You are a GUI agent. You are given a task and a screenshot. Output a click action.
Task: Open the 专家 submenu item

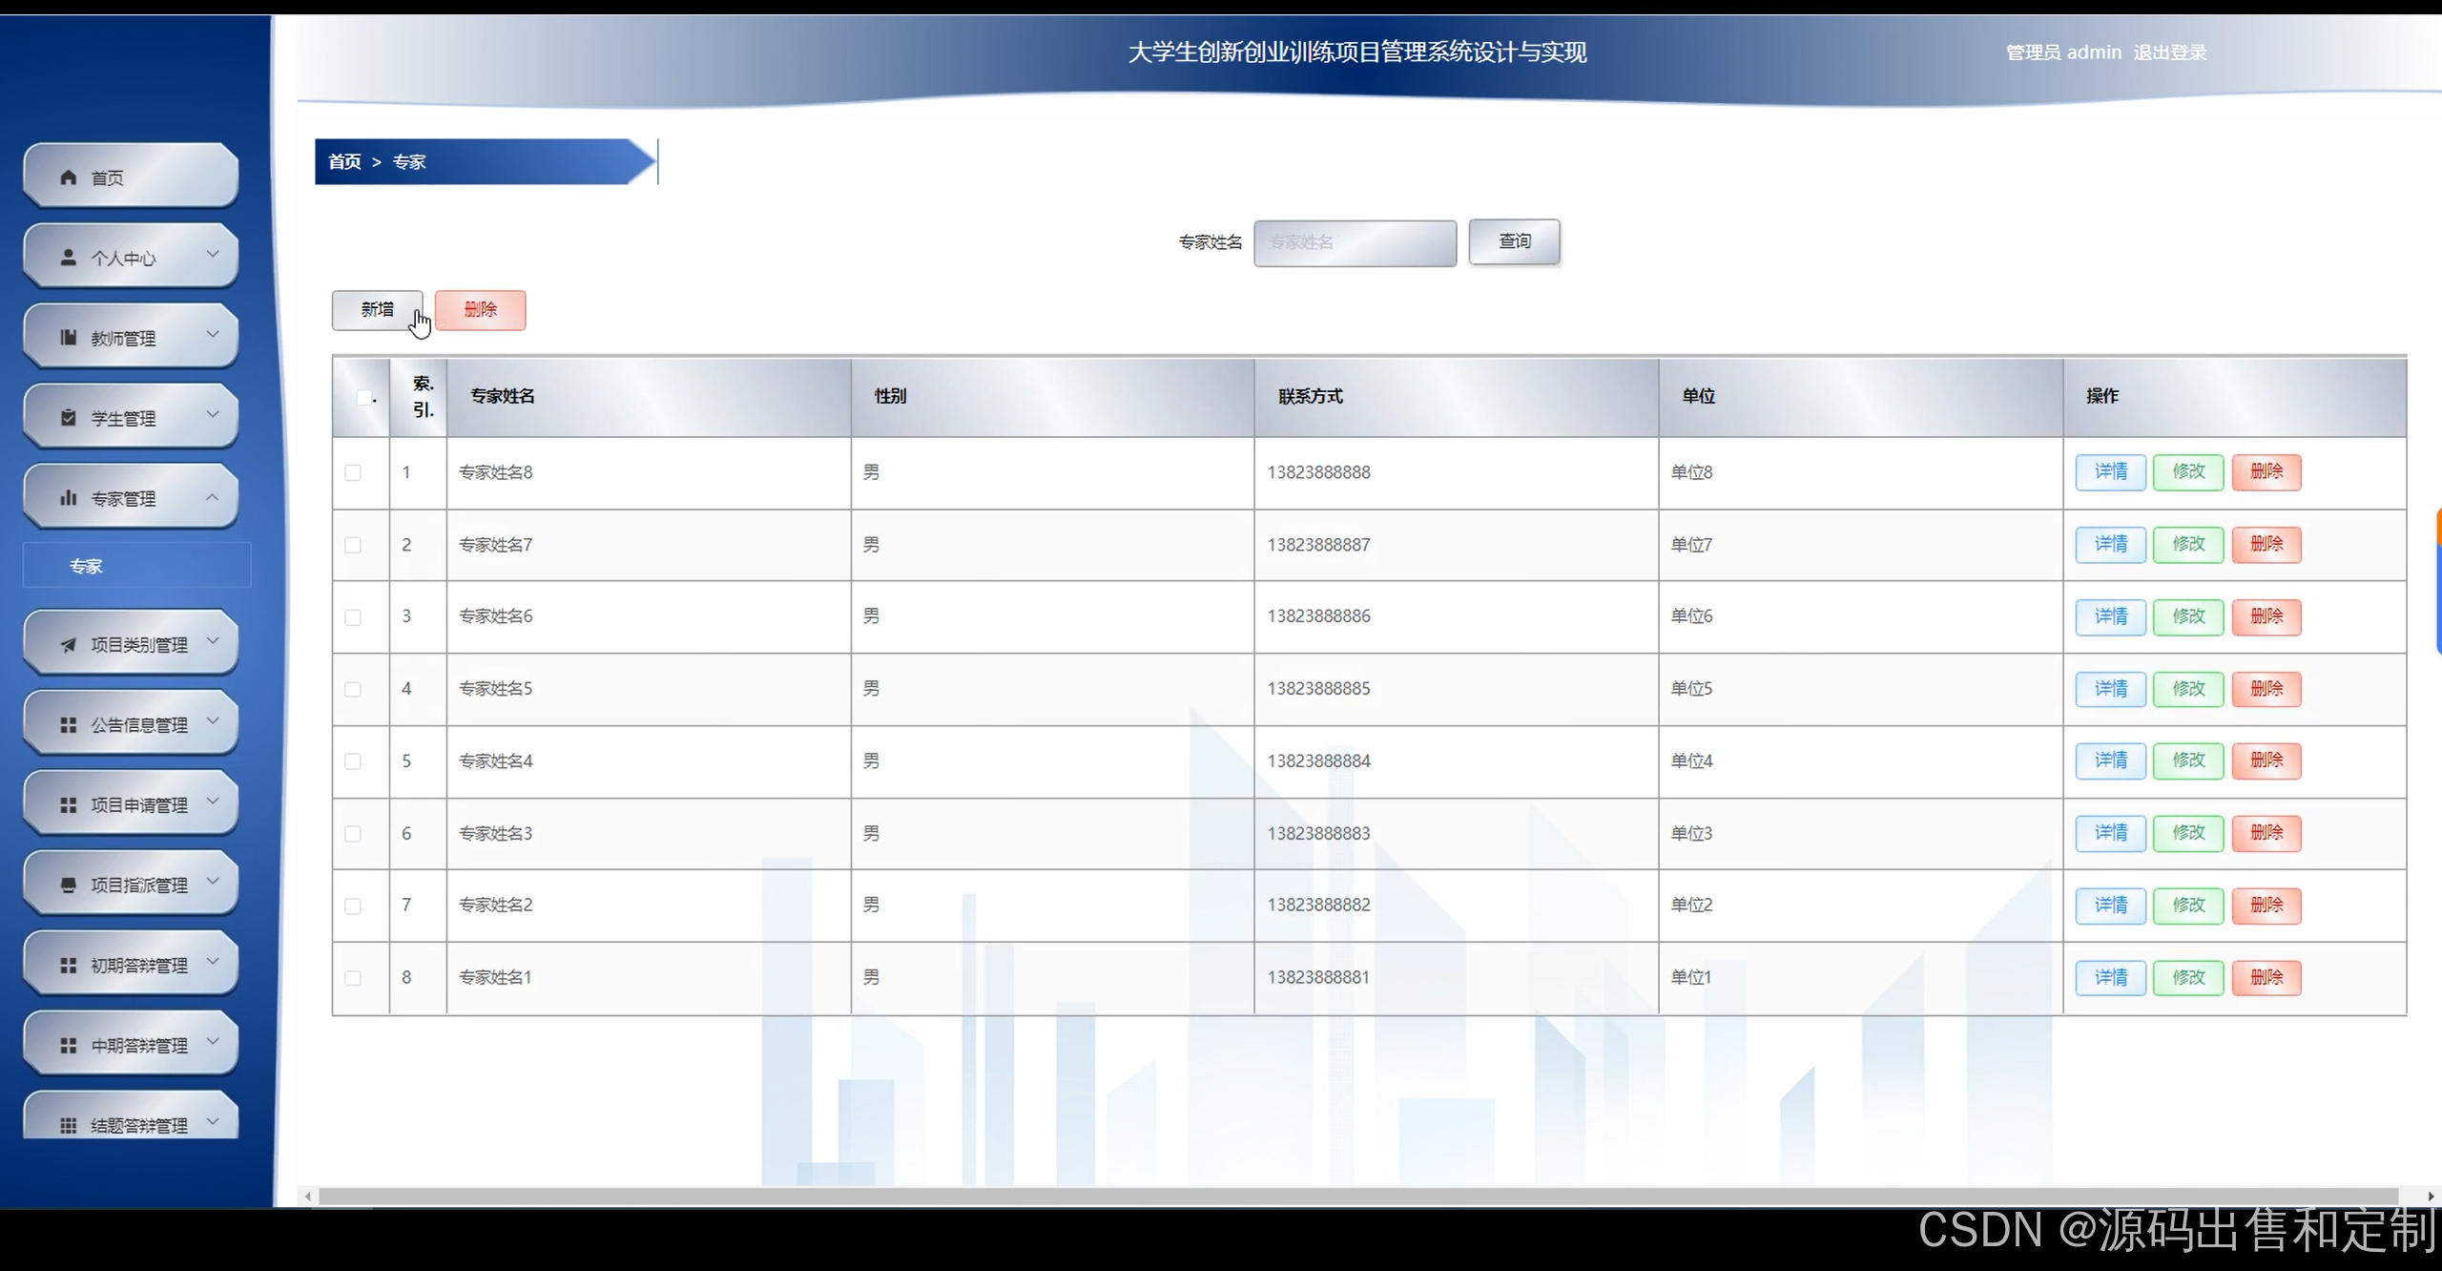[x=86, y=566]
